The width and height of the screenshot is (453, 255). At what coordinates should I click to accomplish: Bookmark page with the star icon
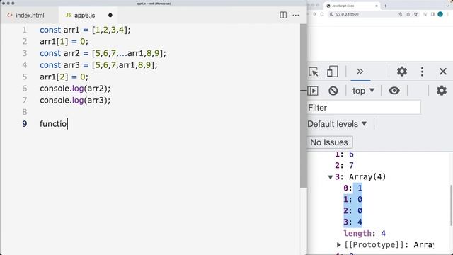click(415, 14)
